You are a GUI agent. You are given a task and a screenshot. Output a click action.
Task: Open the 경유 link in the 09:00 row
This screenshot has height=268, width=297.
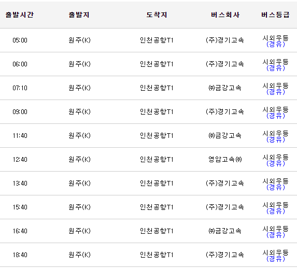click(276, 116)
